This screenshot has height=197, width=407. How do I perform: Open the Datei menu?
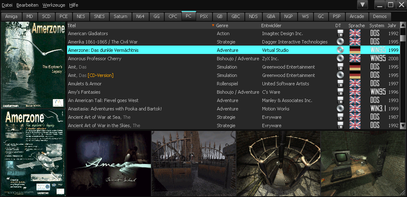[7, 5]
